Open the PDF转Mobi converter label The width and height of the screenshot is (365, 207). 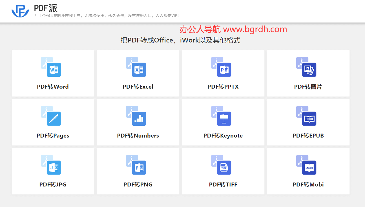(x=308, y=184)
